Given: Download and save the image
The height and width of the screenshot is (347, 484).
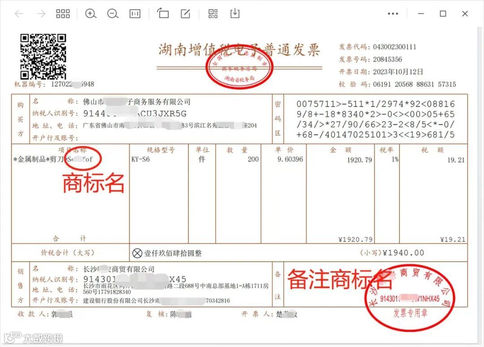Looking at the screenshot, I should coord(235,13).
